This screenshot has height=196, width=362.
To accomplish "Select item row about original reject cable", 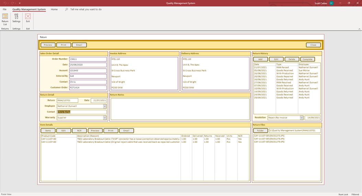I will 145,142.
